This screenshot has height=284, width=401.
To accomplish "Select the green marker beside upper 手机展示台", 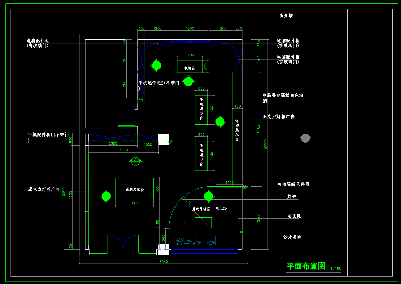I will [x=220, y=122].
